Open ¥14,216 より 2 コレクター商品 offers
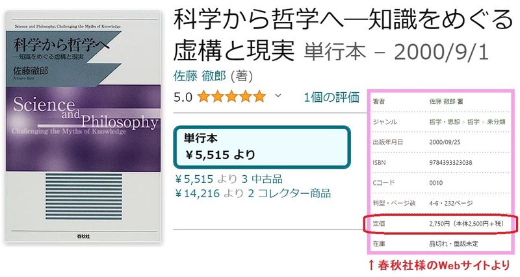520x277 pixels. click(x=253, y=193)
